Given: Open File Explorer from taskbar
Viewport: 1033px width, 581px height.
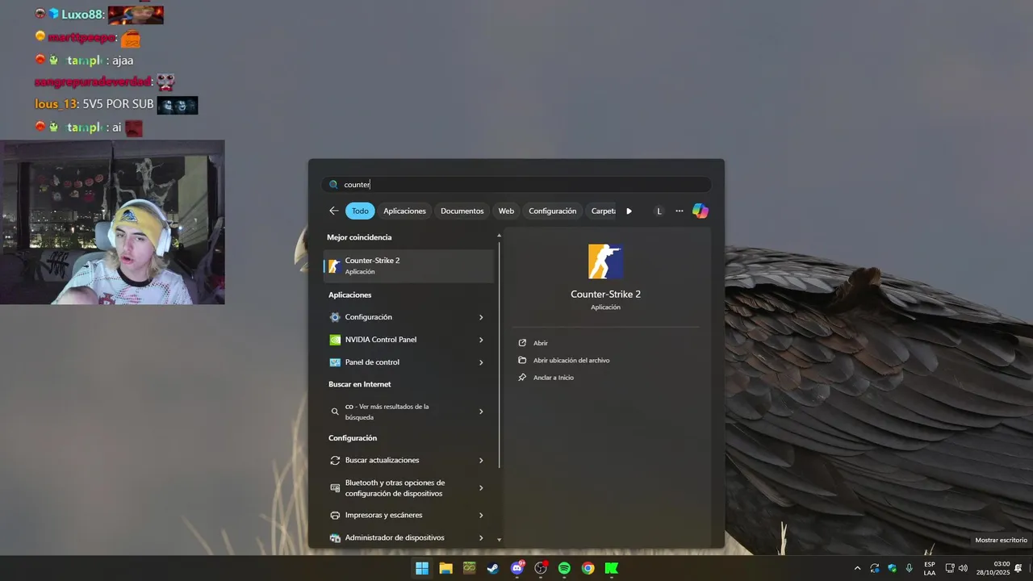Looking at the screenshot, I should pyautogui.click(x=445, y=568).
